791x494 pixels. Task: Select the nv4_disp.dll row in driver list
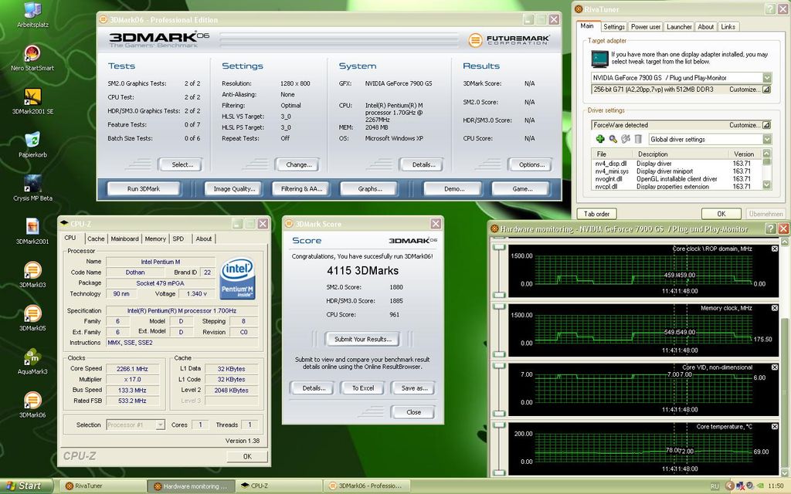[677, 164]
